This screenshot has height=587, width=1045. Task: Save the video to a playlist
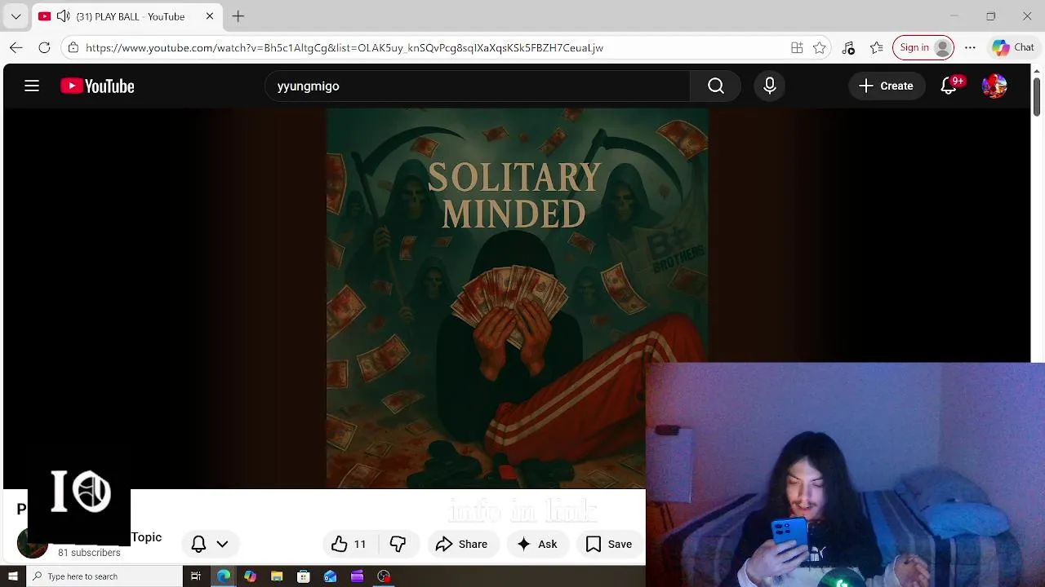[x=609, y=544]
